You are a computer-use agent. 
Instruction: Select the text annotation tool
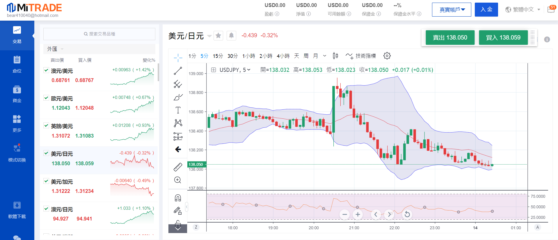coord(178,110)
